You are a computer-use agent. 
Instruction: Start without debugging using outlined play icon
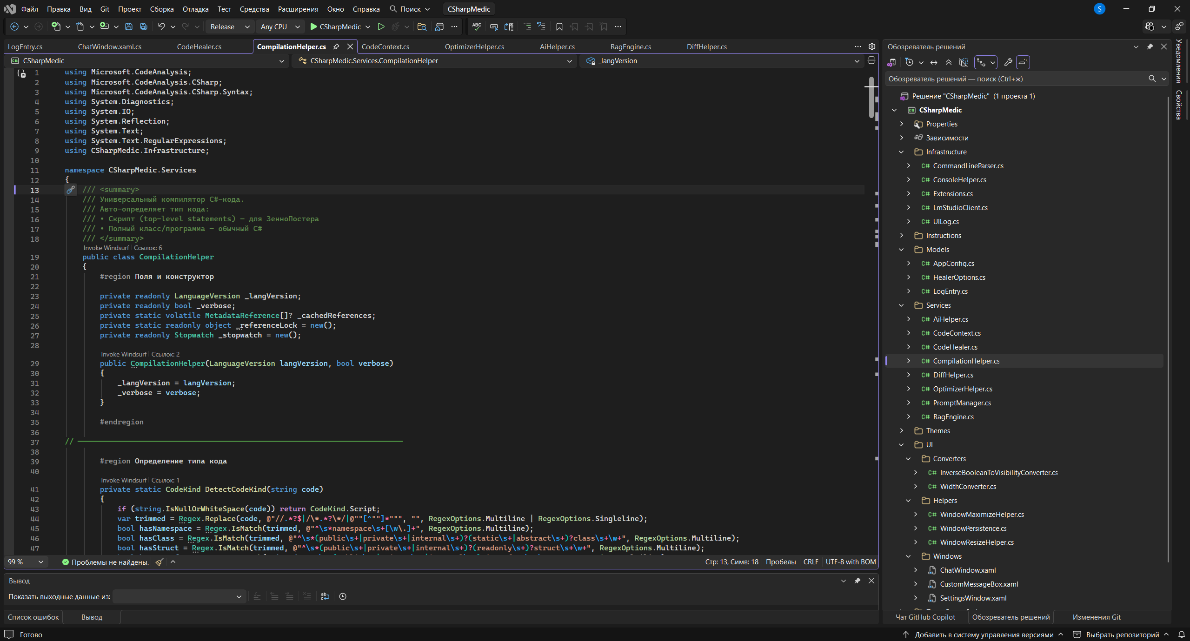point(381,26)
